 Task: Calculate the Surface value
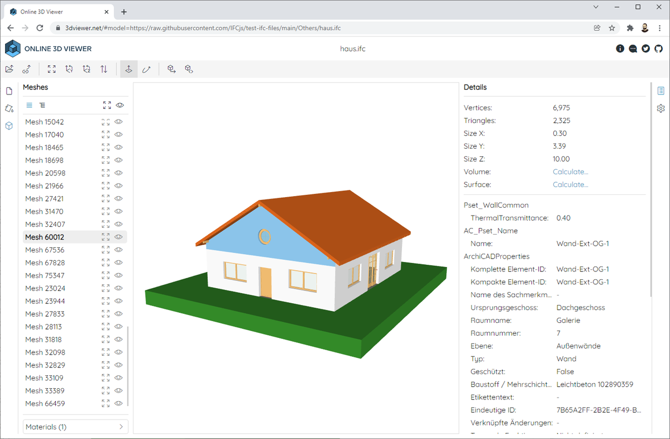coord(571,184)
